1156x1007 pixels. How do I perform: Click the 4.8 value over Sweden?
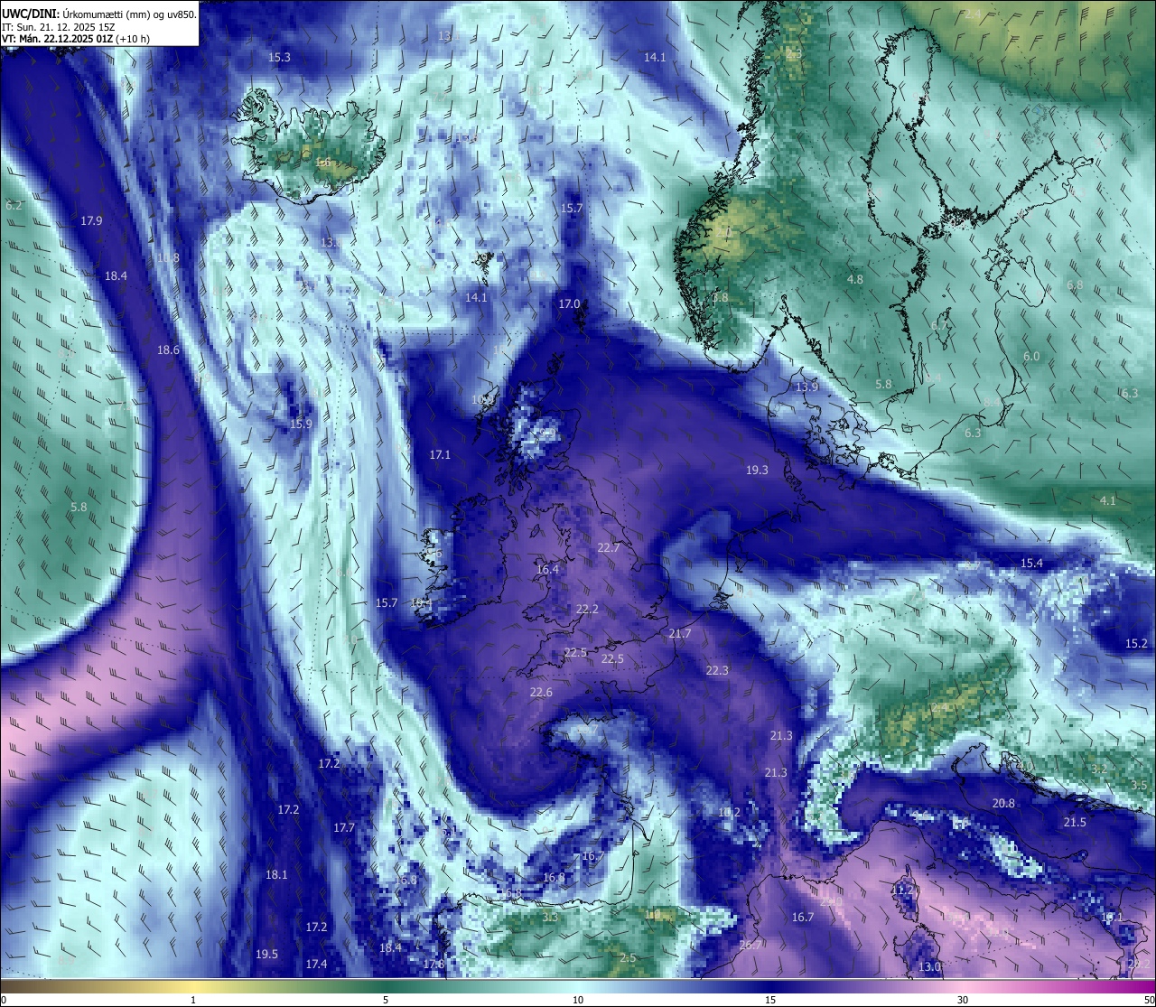[855, 280]
